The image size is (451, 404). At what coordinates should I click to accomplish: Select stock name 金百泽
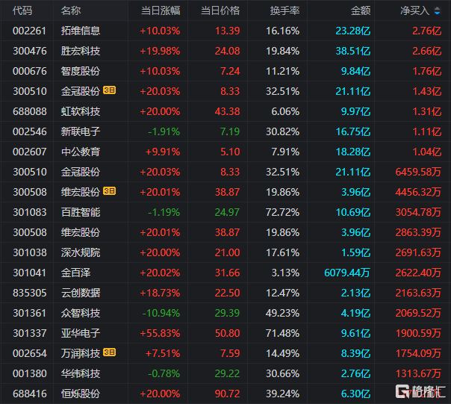click(75, 273)
